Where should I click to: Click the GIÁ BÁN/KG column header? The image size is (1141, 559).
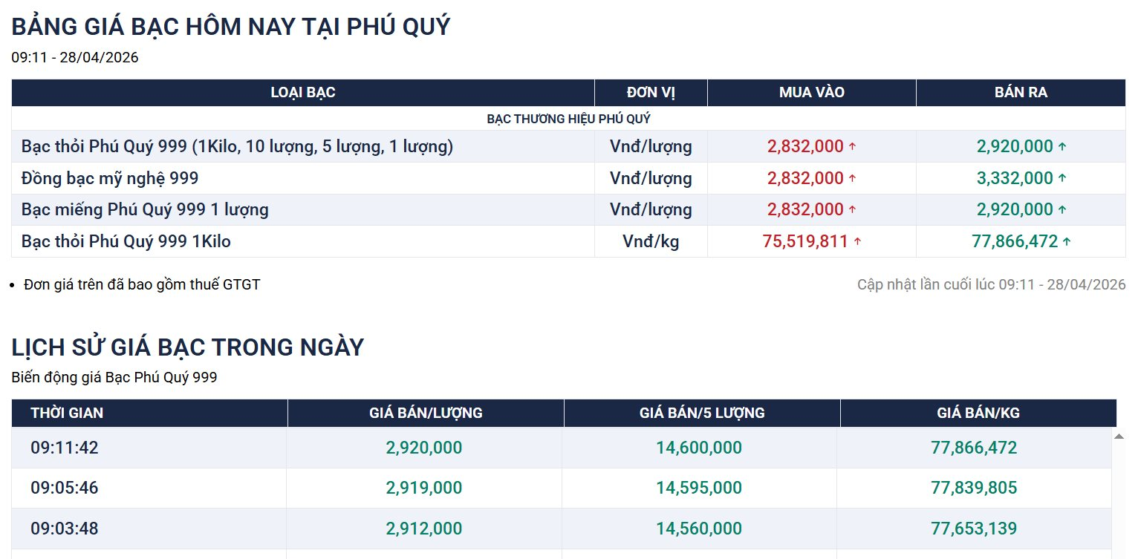pos(978,413)
